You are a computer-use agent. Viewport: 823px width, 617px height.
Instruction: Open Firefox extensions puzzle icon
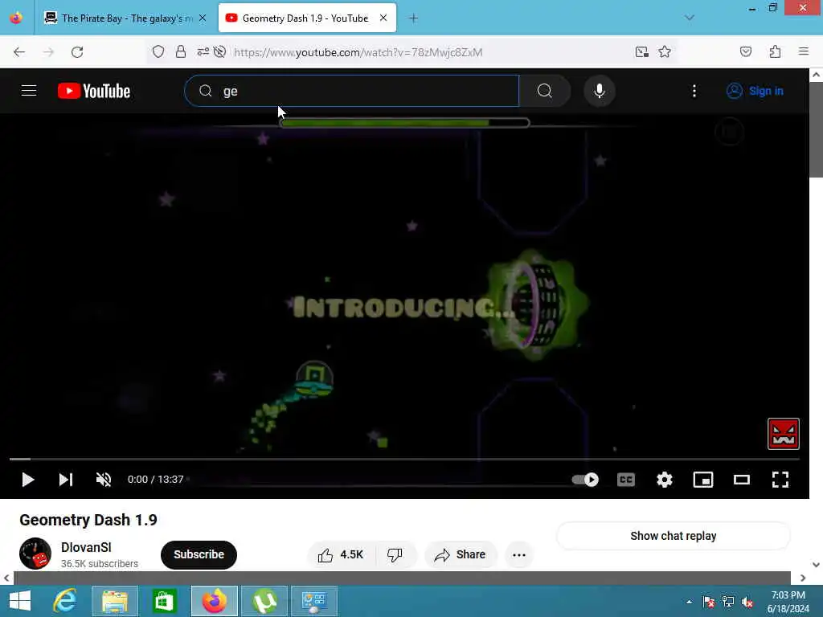click(775, 51)
